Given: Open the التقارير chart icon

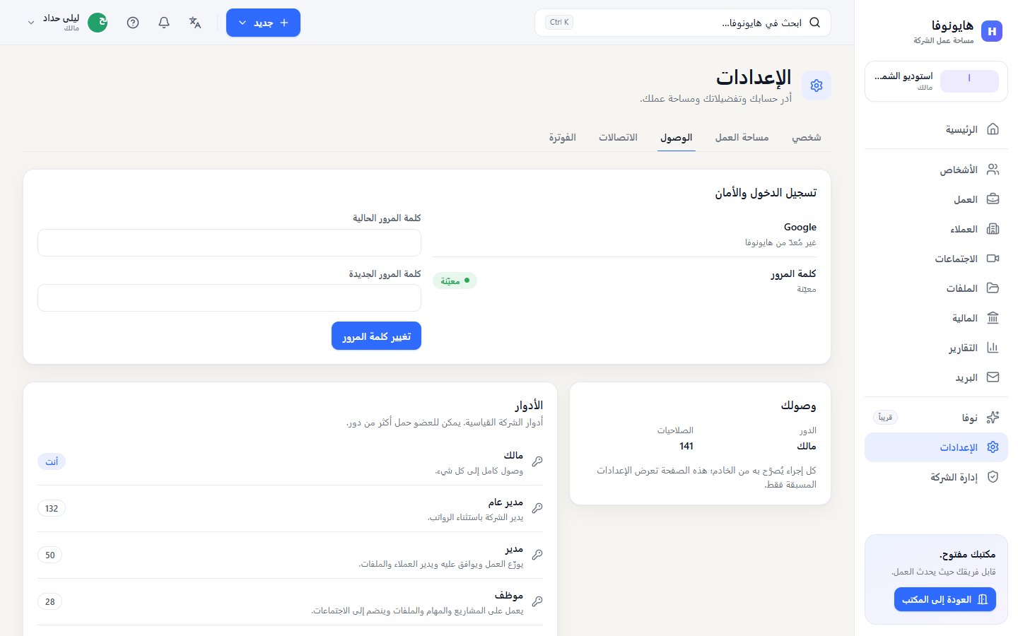Looking at the screenshot, I should [993, 348].
